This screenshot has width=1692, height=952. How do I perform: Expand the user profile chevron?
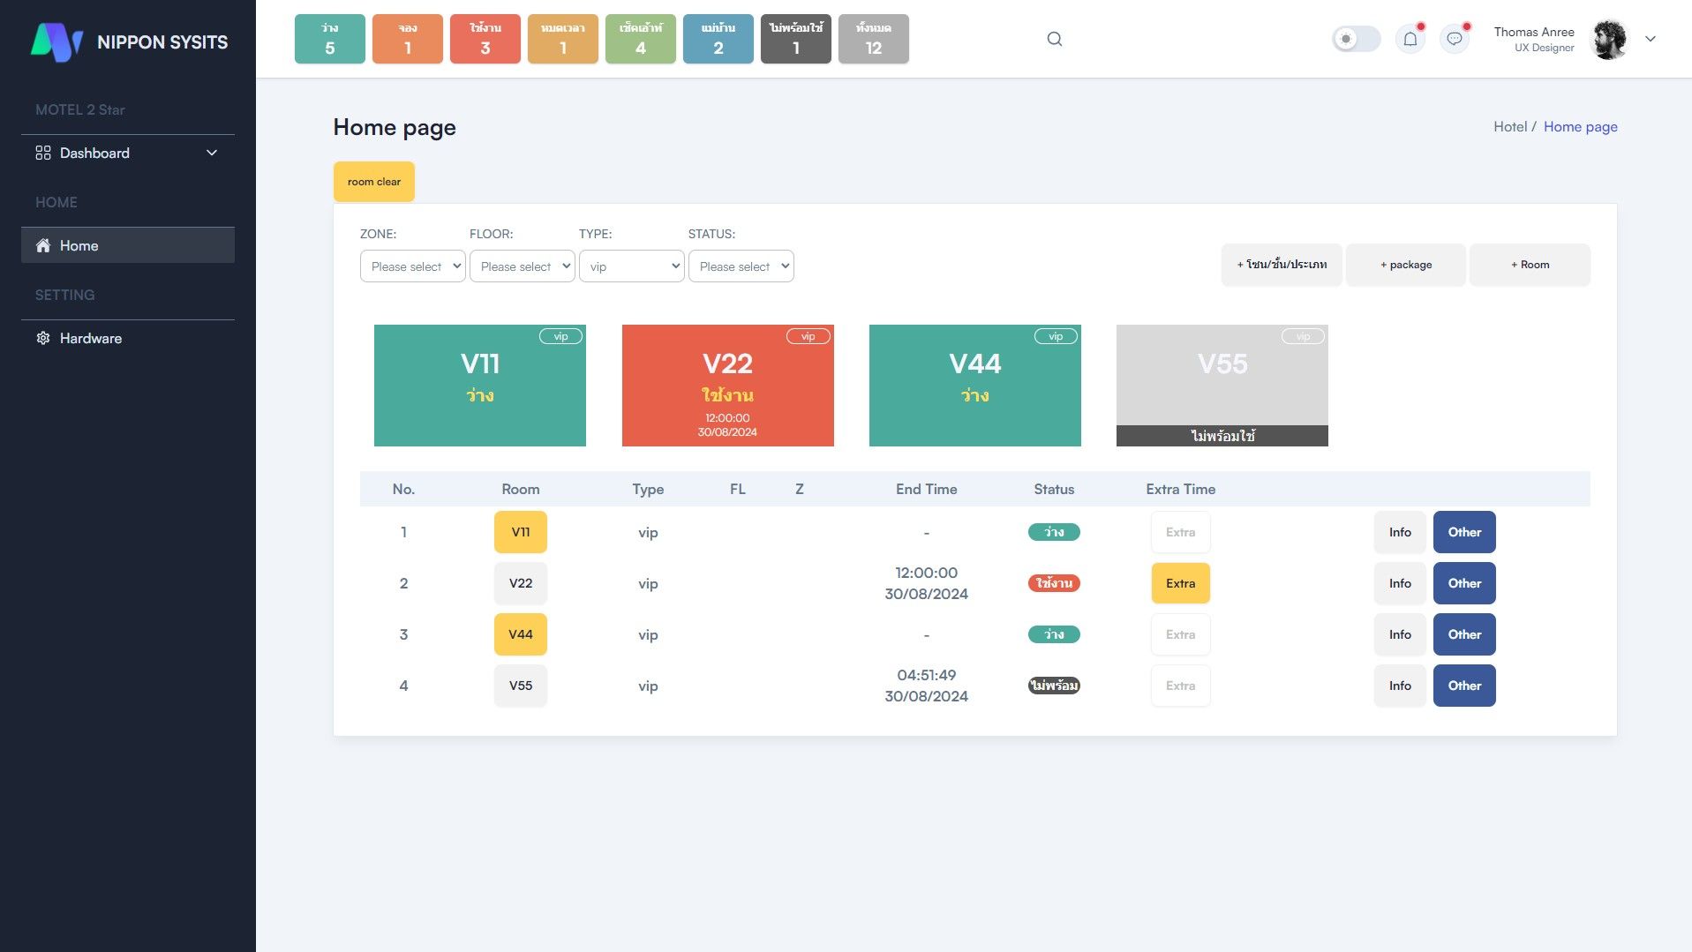[1650, 39]
